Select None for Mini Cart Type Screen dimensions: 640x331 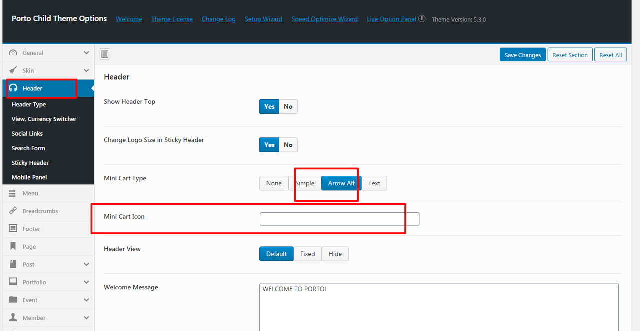pyautogui.click(x=274, y=183)
